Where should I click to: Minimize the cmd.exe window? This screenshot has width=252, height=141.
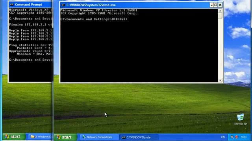coord(212,5)
